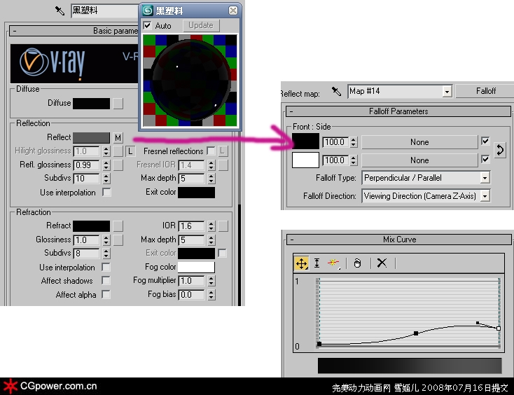
Task: Open the Reflect map M button
Action: coord(118,138)
